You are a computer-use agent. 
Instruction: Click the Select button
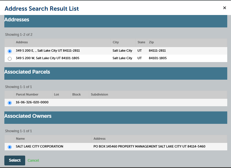coord(15,160)
